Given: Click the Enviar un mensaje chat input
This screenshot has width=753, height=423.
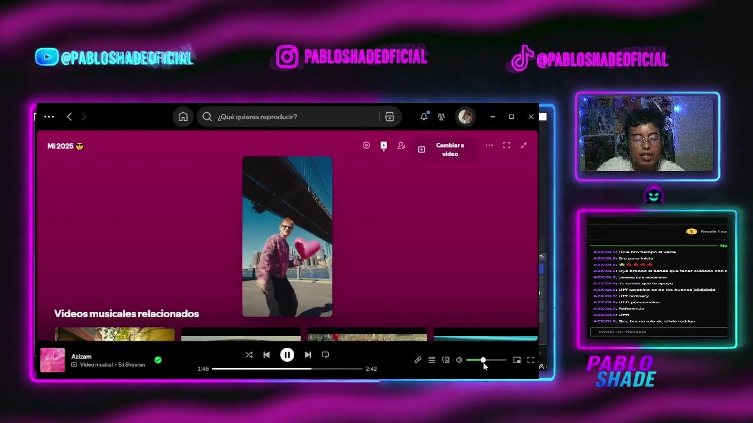Looking at the screenshot, I should tap(658, 332).
